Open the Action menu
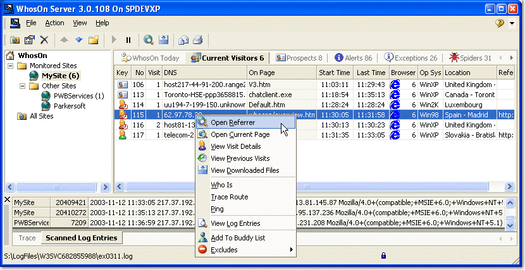The height and width of the screenshot is (270, 525). (x=54, y=23)
